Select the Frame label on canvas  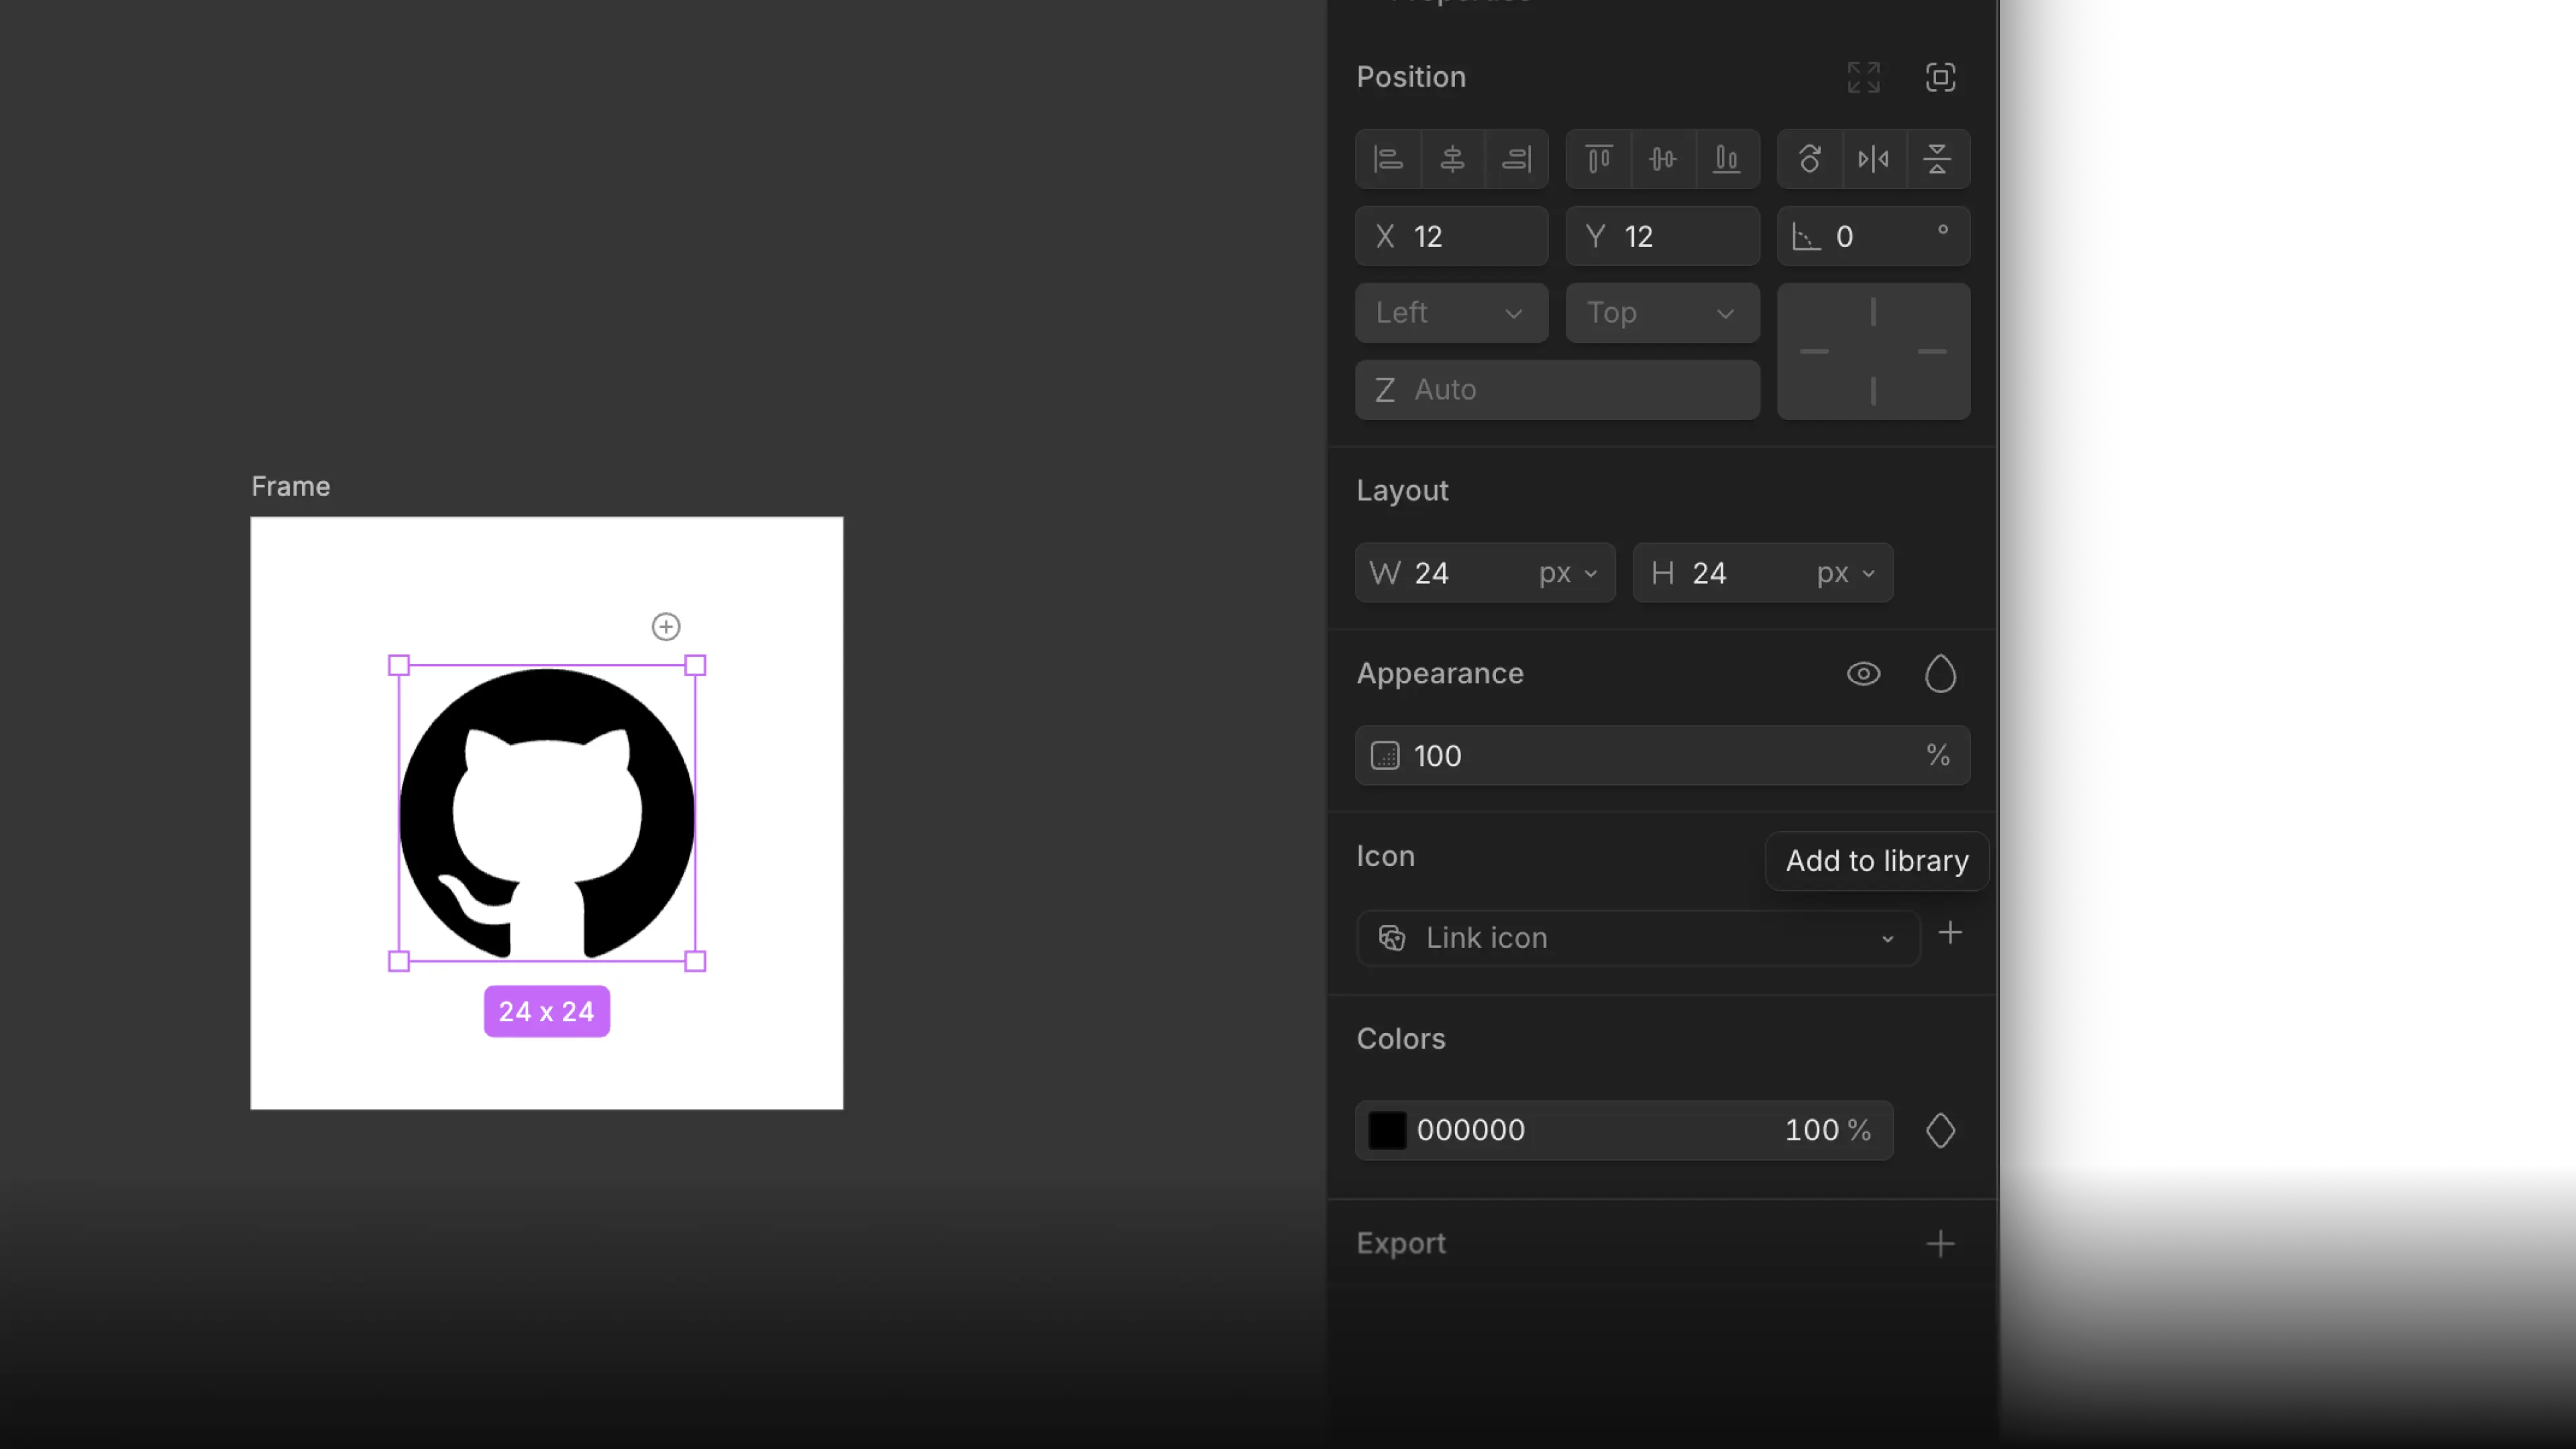(291, 486)
